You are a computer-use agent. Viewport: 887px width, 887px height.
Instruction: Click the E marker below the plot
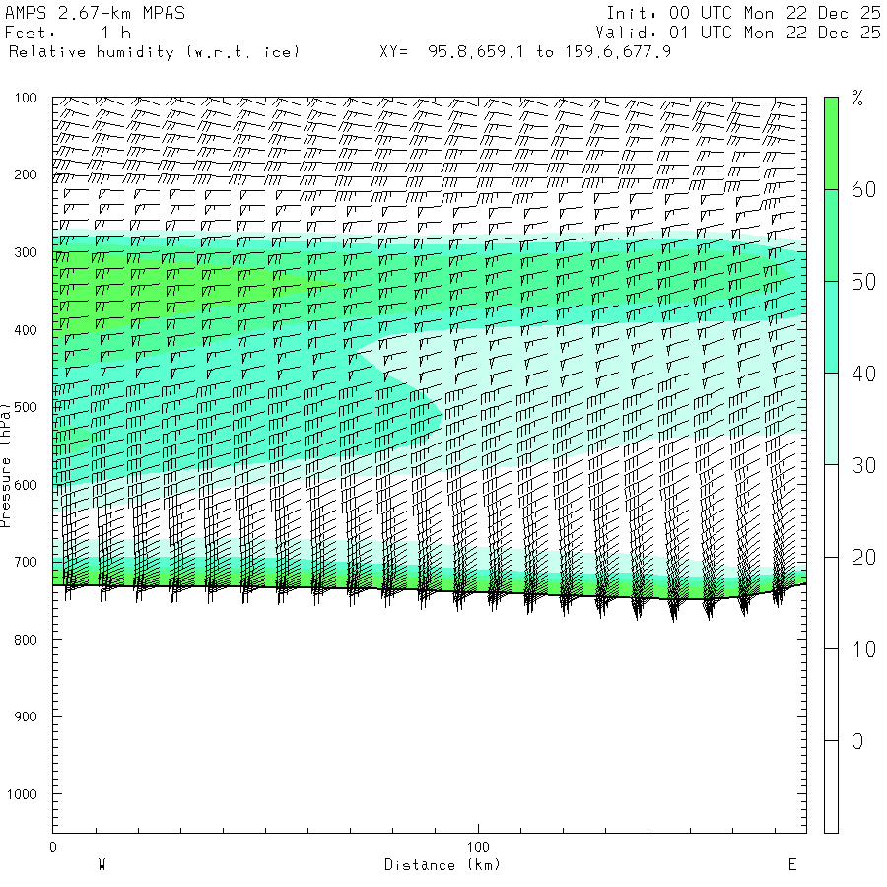tap(792, 864)
